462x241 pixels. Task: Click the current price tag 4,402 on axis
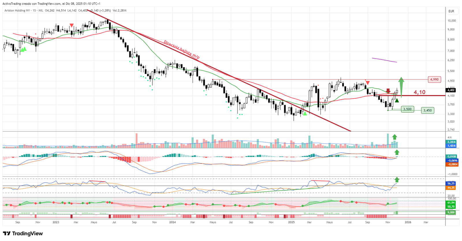coord(451,90)
